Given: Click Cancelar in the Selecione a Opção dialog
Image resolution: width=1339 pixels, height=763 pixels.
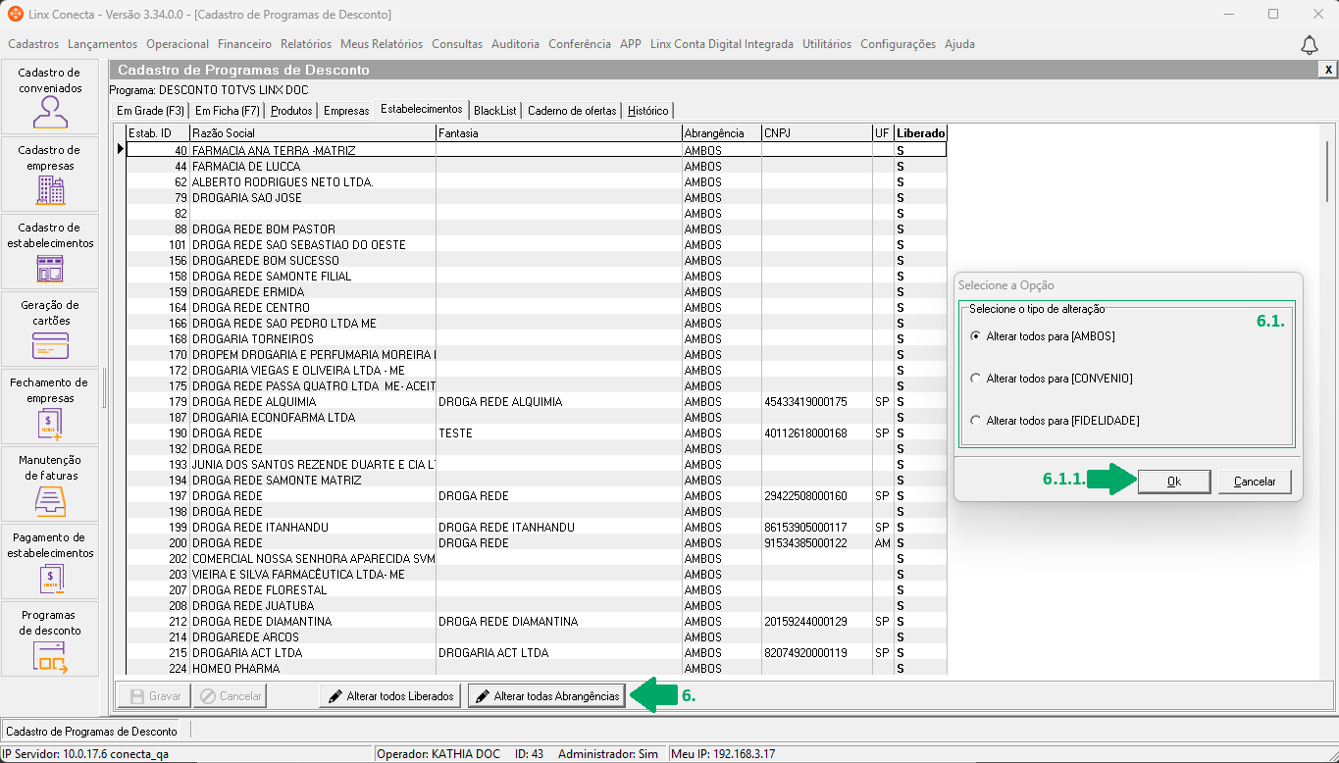Looking at the screenshot, I should [x=1255, y=482].
